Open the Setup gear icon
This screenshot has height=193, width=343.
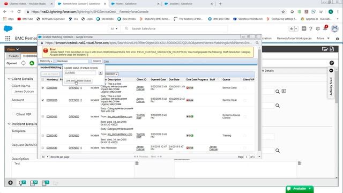pos(318,28)
